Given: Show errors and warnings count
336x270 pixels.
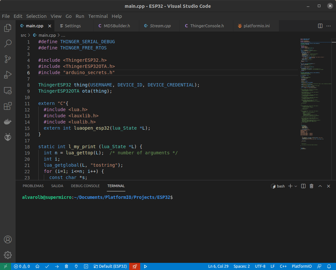Looking at the screenshot, I should [x=22, y=266].
